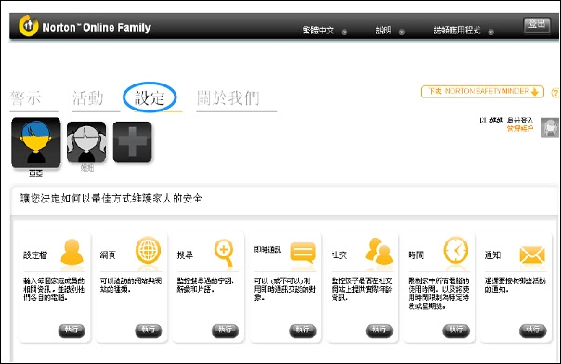Screen dimensions: 561x364
Task: Click the 通知 card title
Action: pos(492,255)
